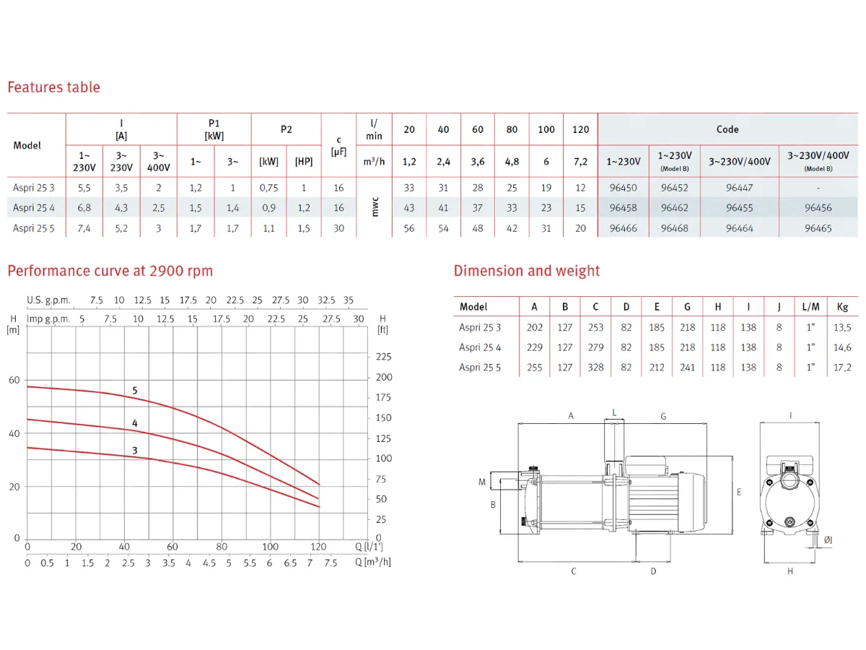Click code 96464 for Aspri 25 5
The height and width of the screenshot is (650, 866).
click(x=740, y=228)
